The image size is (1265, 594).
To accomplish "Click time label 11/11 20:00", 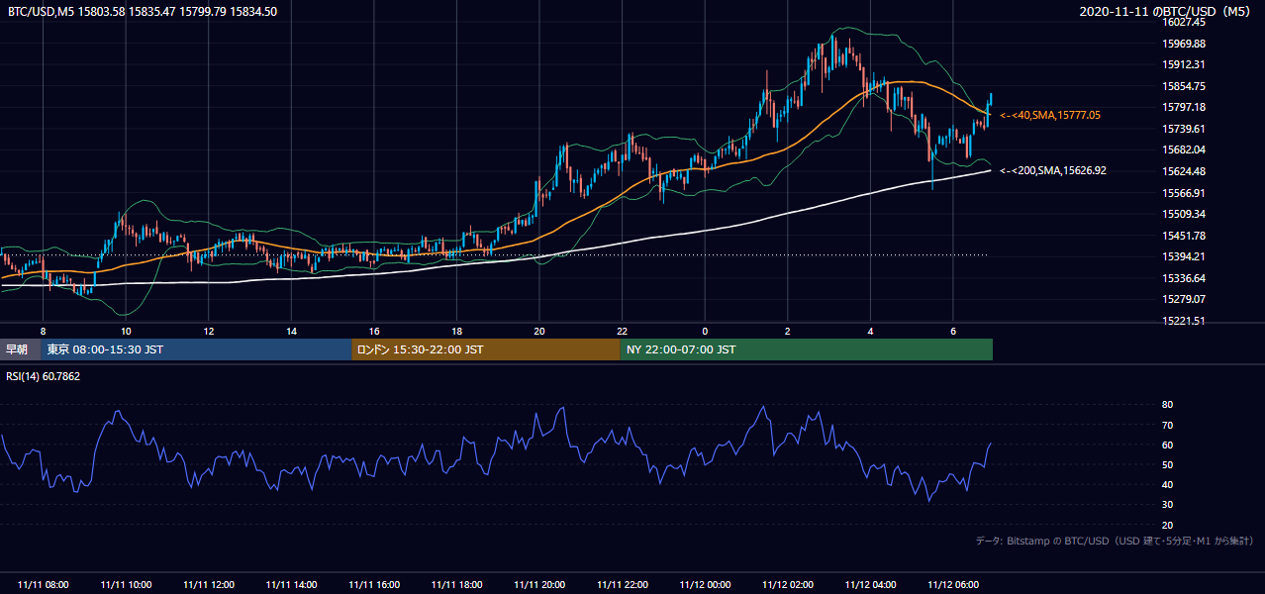I will click(x=539, y=585).
